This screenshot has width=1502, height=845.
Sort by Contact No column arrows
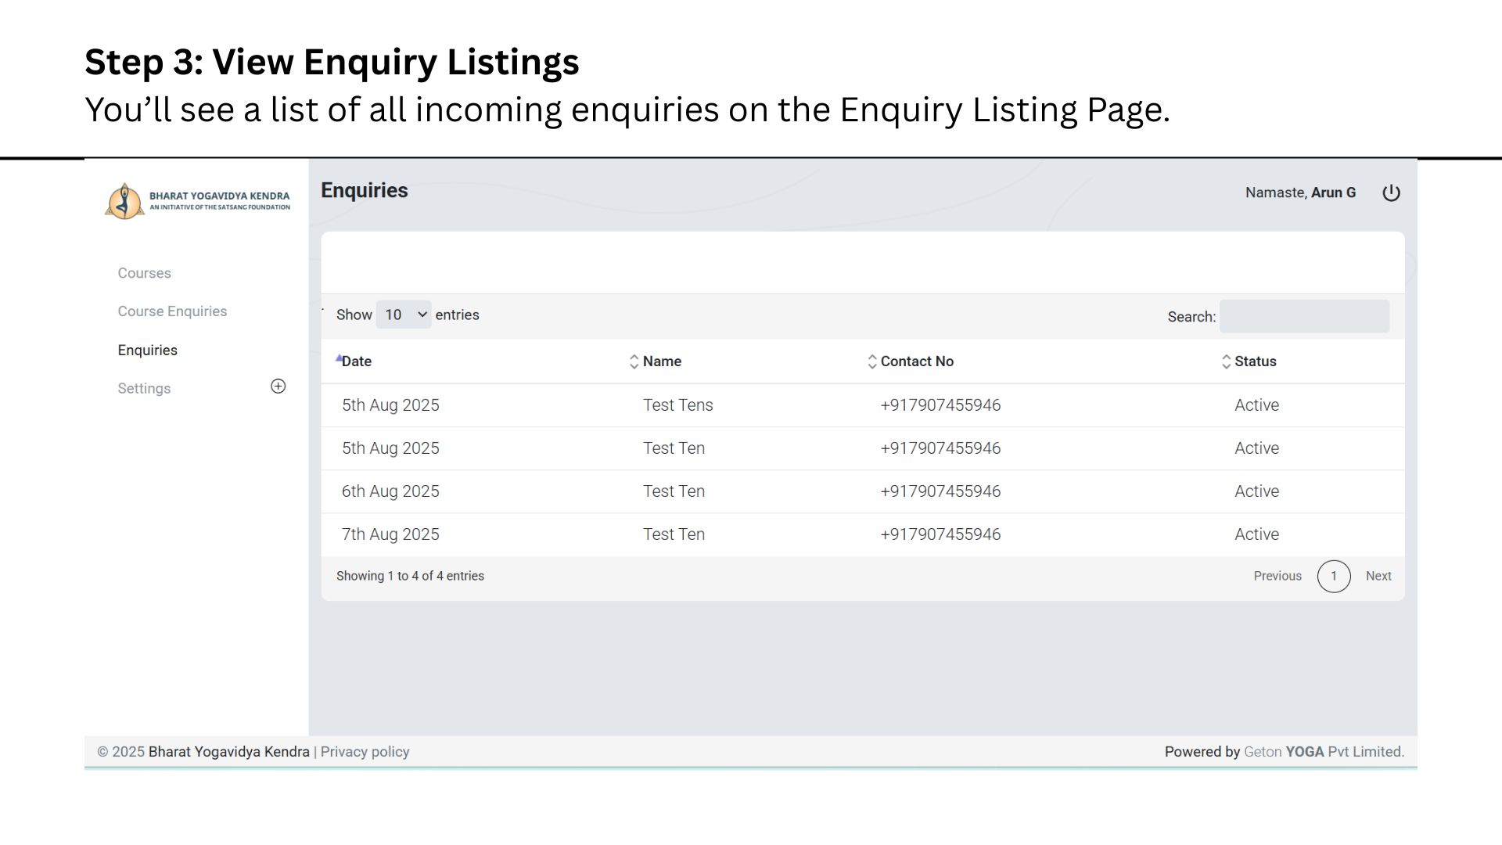[871, 361]
